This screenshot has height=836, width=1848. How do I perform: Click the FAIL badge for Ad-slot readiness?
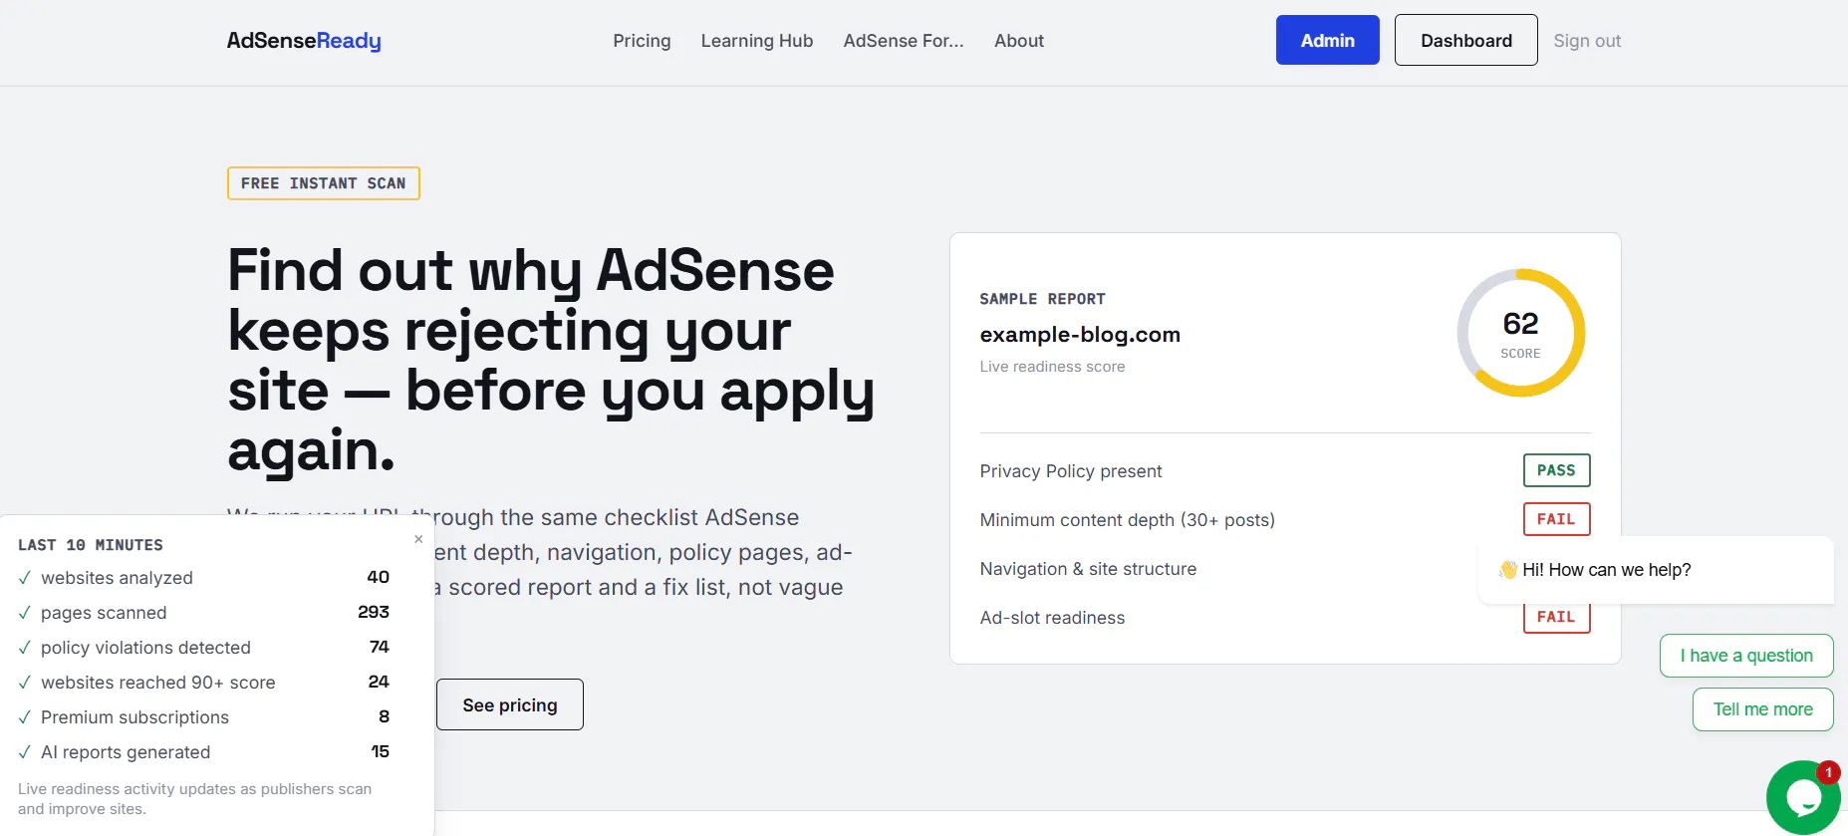pyautogui.click(x=1557, y=618)
